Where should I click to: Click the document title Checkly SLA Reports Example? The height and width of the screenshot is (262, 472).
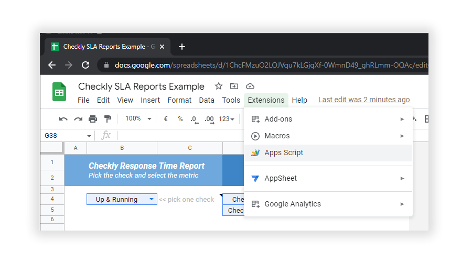[141, 86]
